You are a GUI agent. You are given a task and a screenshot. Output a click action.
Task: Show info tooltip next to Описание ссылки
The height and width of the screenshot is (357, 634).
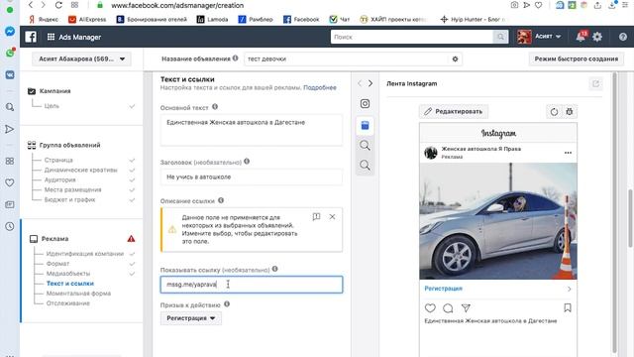pyautogui.click(x=221, y=200)
